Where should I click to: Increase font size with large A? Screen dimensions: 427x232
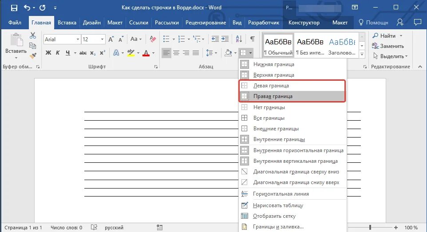pyautogui.click(x=111, y=39)
